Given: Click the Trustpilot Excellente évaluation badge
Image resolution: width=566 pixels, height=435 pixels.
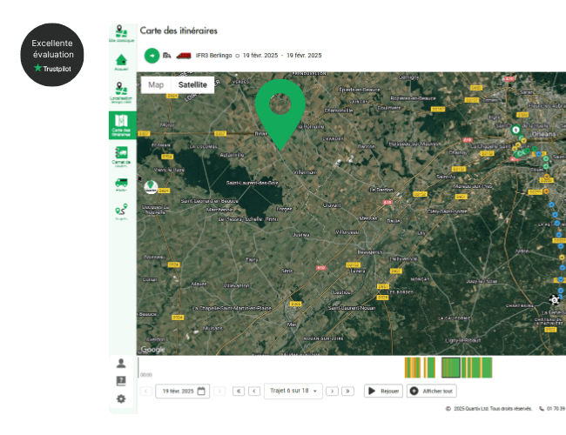Looking at the screenshot, I should 52,55.
